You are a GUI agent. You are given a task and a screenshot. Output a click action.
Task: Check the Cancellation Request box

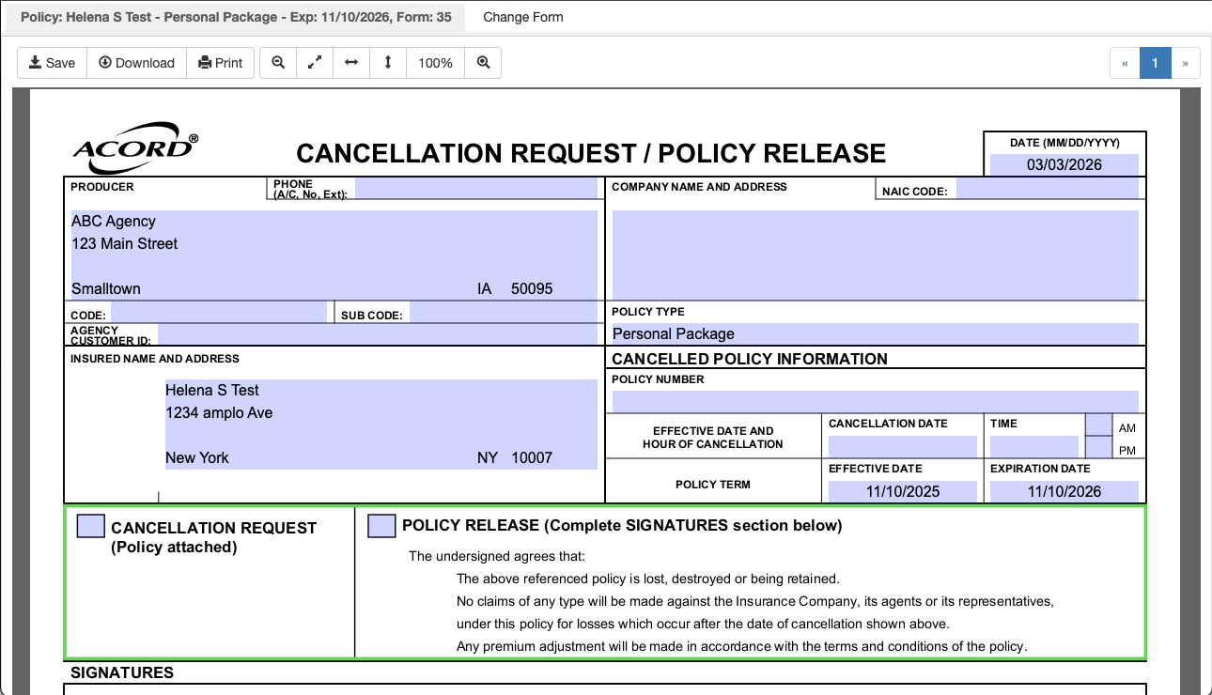[x=91, y=526]
